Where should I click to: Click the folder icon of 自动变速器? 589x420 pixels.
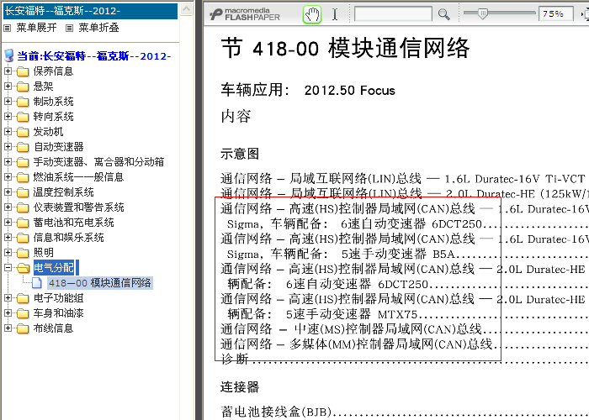coord(23,147)
